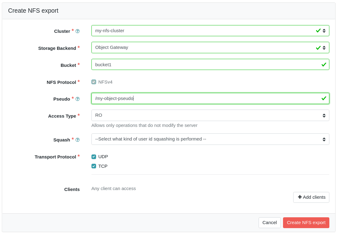Screen dimensions: 338x234
Task: Click the TCP checkbox label text
Action: (x=103, y=166)
